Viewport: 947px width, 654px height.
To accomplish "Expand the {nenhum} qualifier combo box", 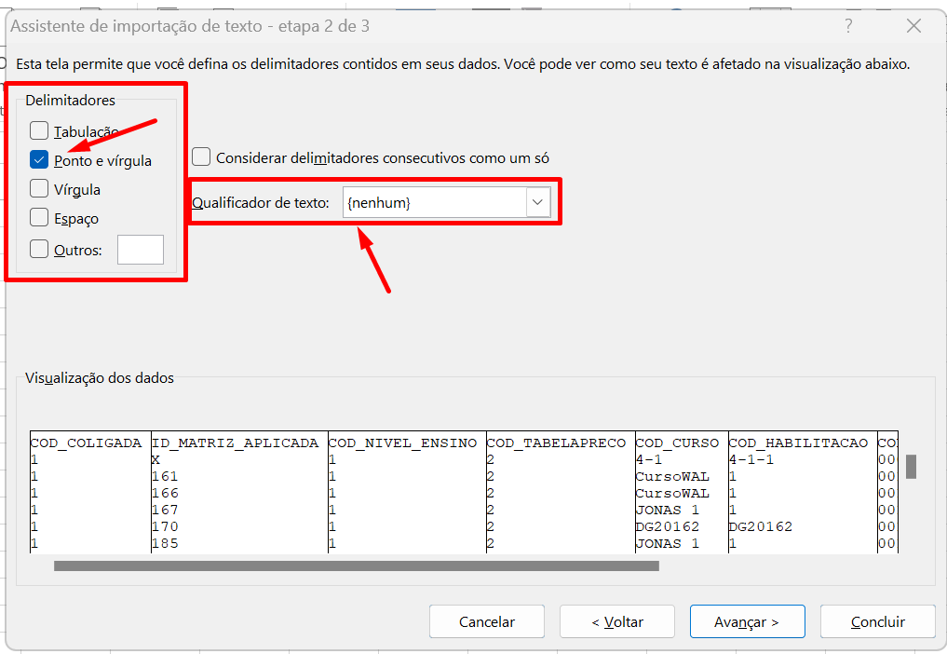I will (x=535, y=201).
